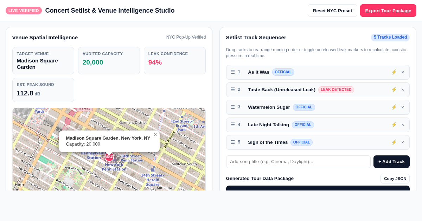Image resolution: width=422 pixels, height=221 pixels.
Task: Remove Late Night Talking from setlist
Action: [x=403, y=125]
